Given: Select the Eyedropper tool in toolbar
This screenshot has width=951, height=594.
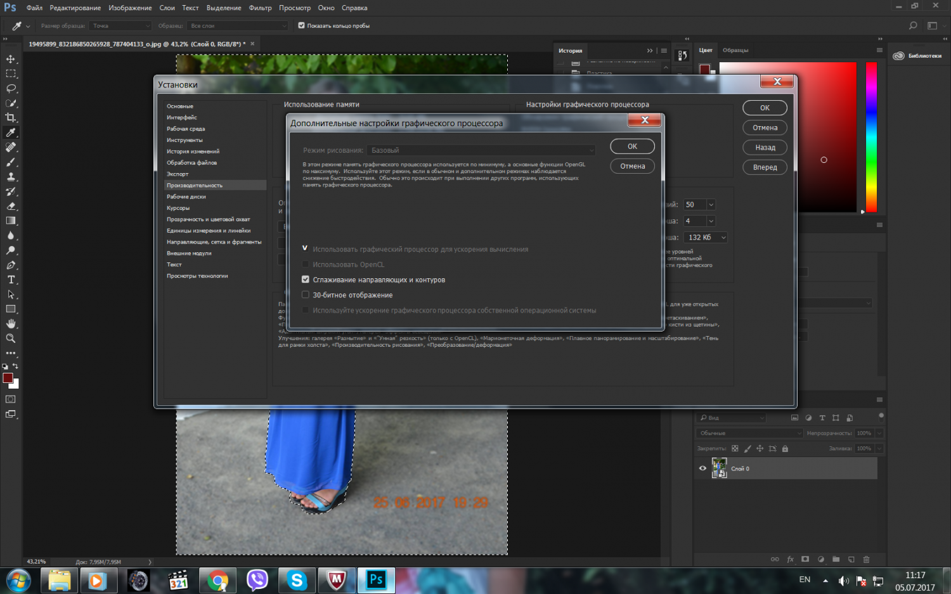Looking at the screenshot, I should pyautogui.click(x=11, y=132).
